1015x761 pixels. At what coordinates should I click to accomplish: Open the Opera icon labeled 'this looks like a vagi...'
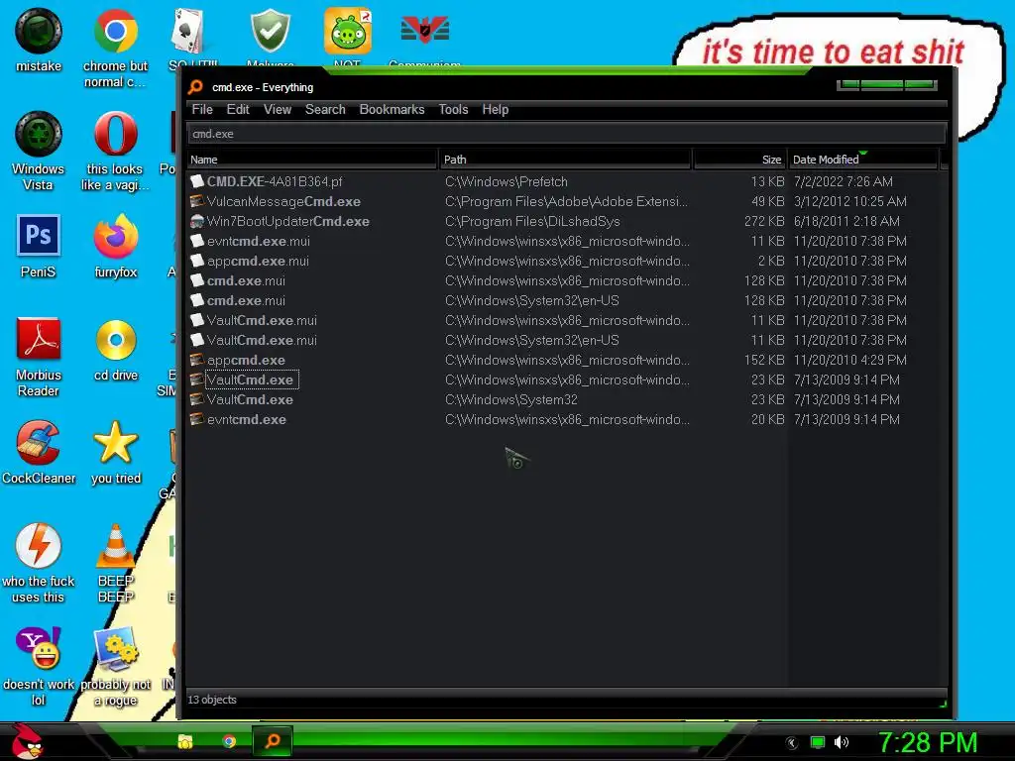coord(115,152)
